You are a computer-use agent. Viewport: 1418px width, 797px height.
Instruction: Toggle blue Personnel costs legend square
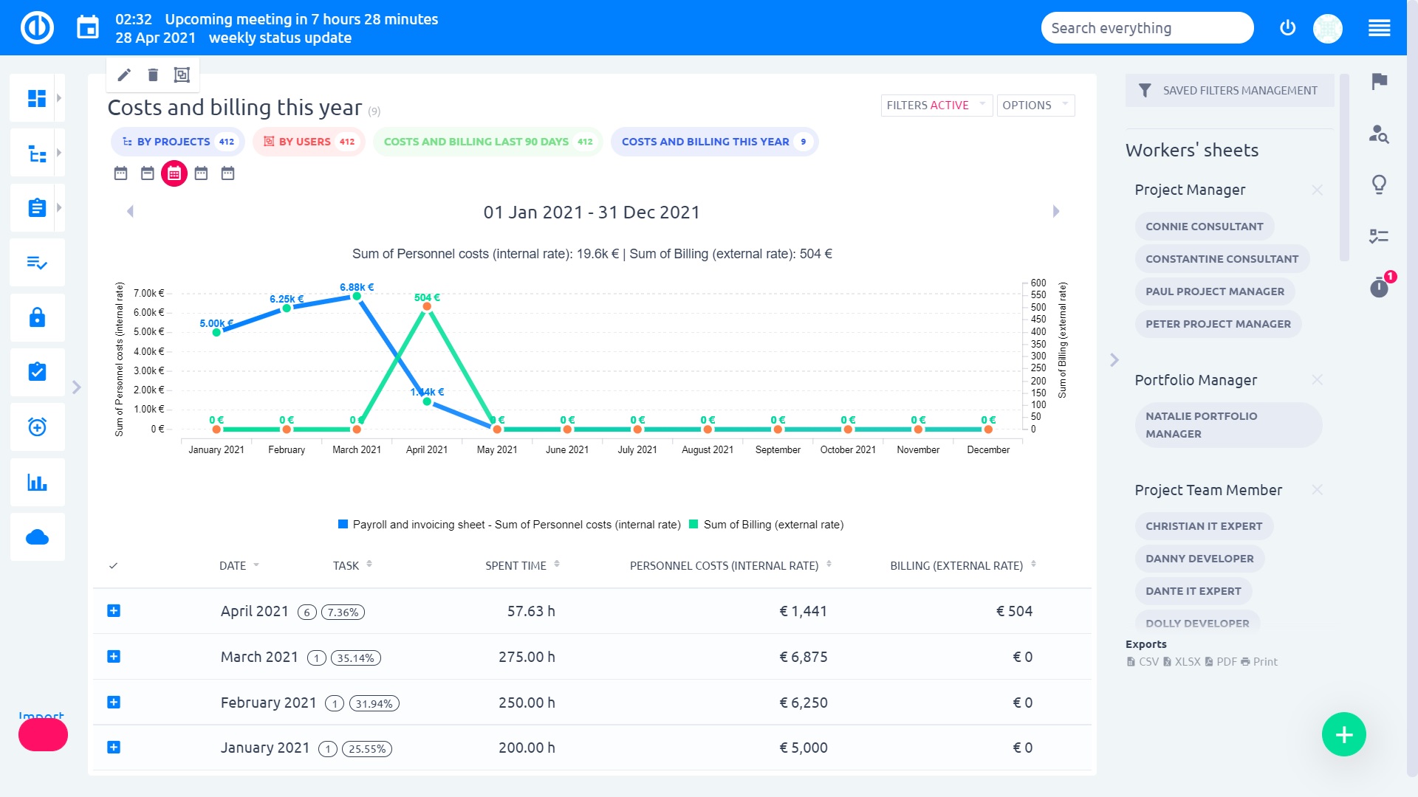[343, 525]
